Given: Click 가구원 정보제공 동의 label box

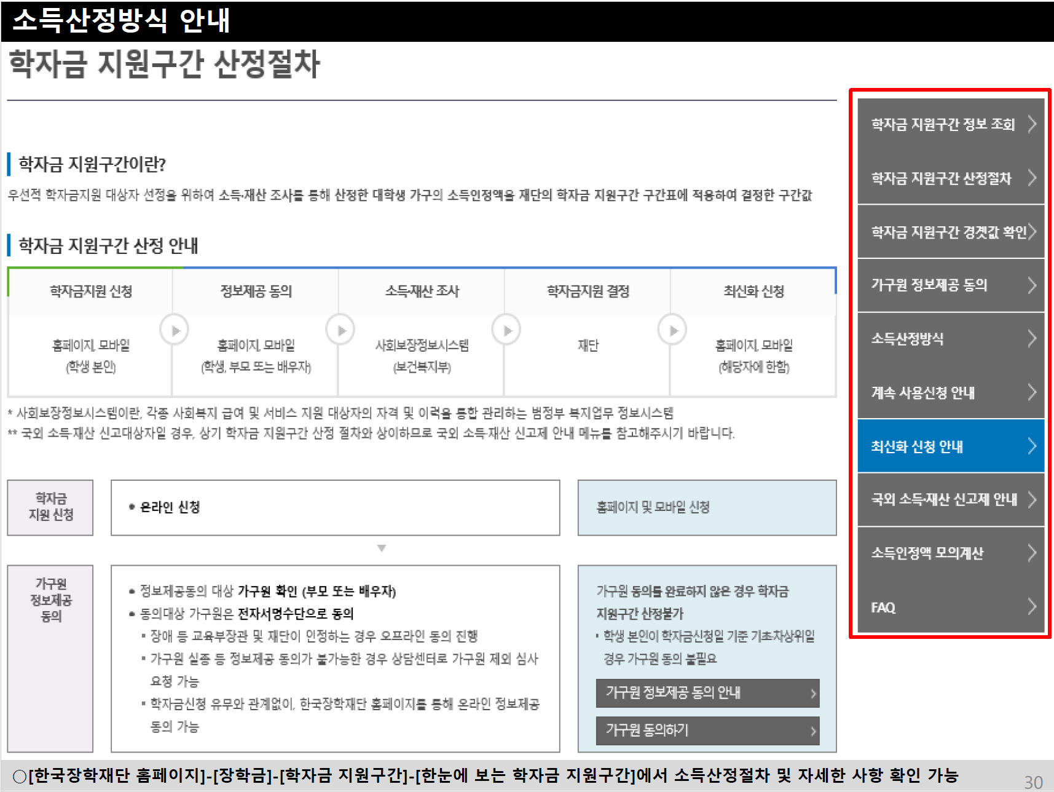Looking at the screenshot, I should pyautogui.click(x=50, y=659).
